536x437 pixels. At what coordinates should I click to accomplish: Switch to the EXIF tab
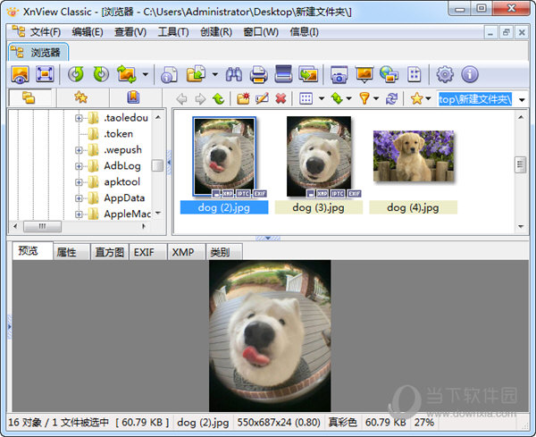144,253
